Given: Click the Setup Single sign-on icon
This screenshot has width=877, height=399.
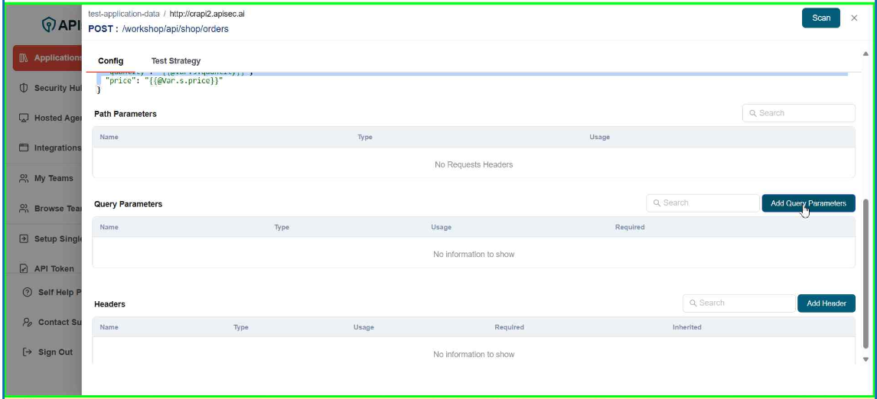Looking at the screenshot, I should pyautogui.click(x=24, y=238).
